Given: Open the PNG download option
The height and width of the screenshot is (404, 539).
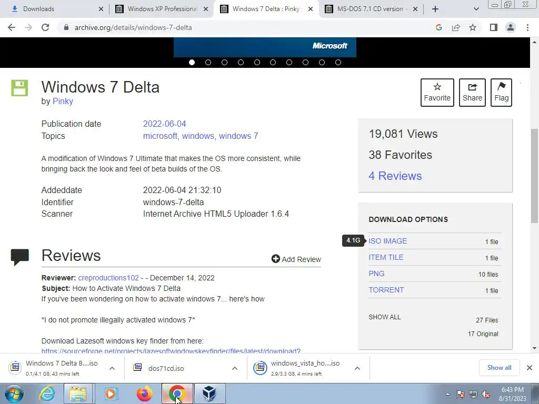Looking at the screenshot, I should [376, 274].
